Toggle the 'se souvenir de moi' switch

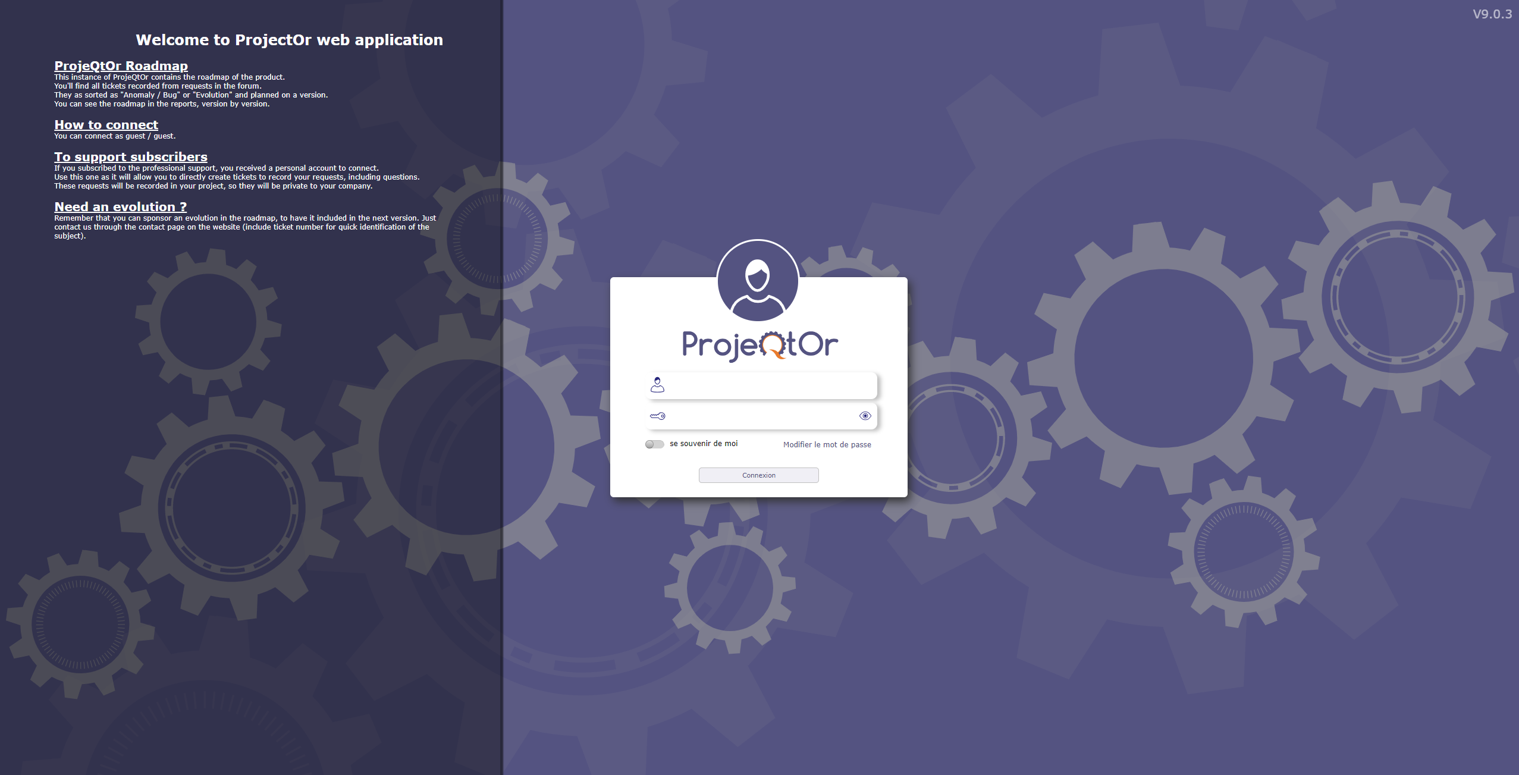(653, 444)
